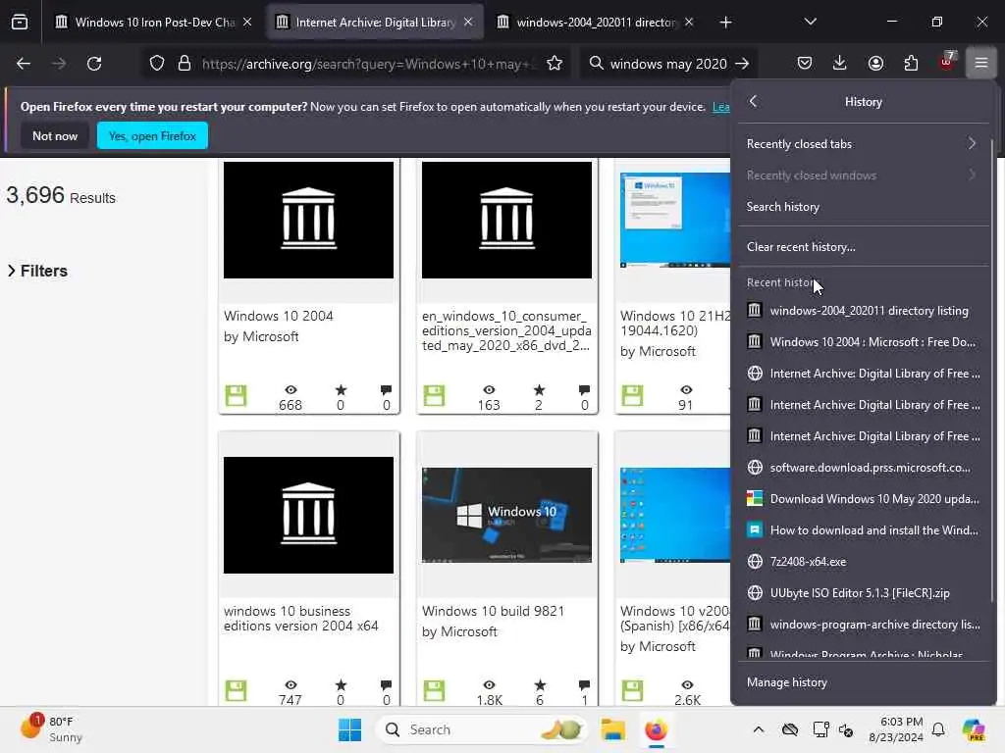Open Windows 10 21H2 screenshot thumbnail
Screen dimensions: 1005x753
pos(675,220)
